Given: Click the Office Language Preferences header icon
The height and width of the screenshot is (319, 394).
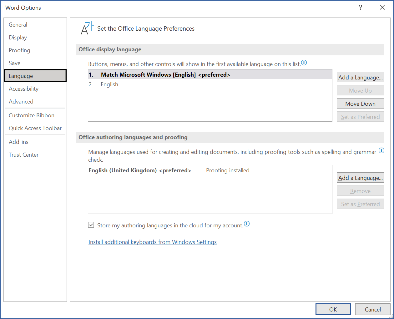Looking at the screenshot, I should pos(87,28).
